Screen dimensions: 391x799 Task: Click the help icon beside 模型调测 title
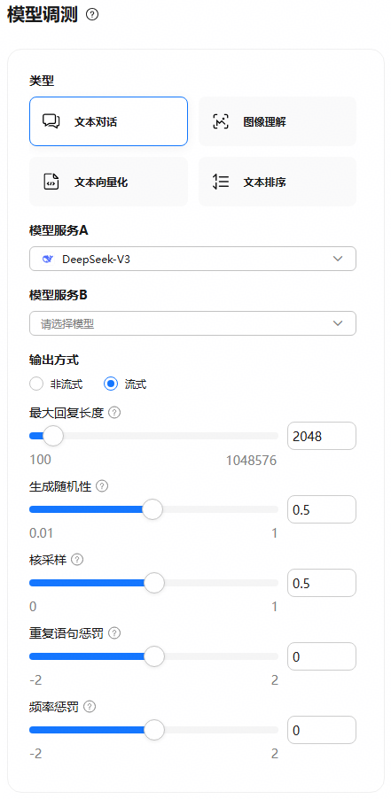pyautogui.click(x=91, y=15)
